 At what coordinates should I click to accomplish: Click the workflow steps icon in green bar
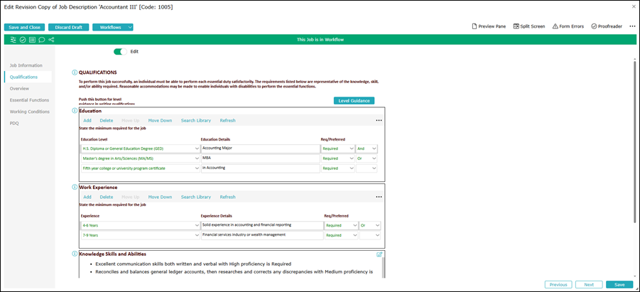coord(13,40)
